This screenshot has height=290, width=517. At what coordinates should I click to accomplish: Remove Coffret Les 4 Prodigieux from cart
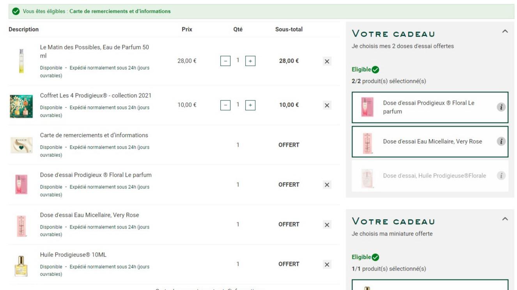tap(327, 105)
